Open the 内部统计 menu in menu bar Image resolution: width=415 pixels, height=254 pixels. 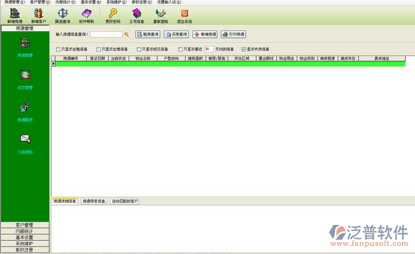pos(65,2)
